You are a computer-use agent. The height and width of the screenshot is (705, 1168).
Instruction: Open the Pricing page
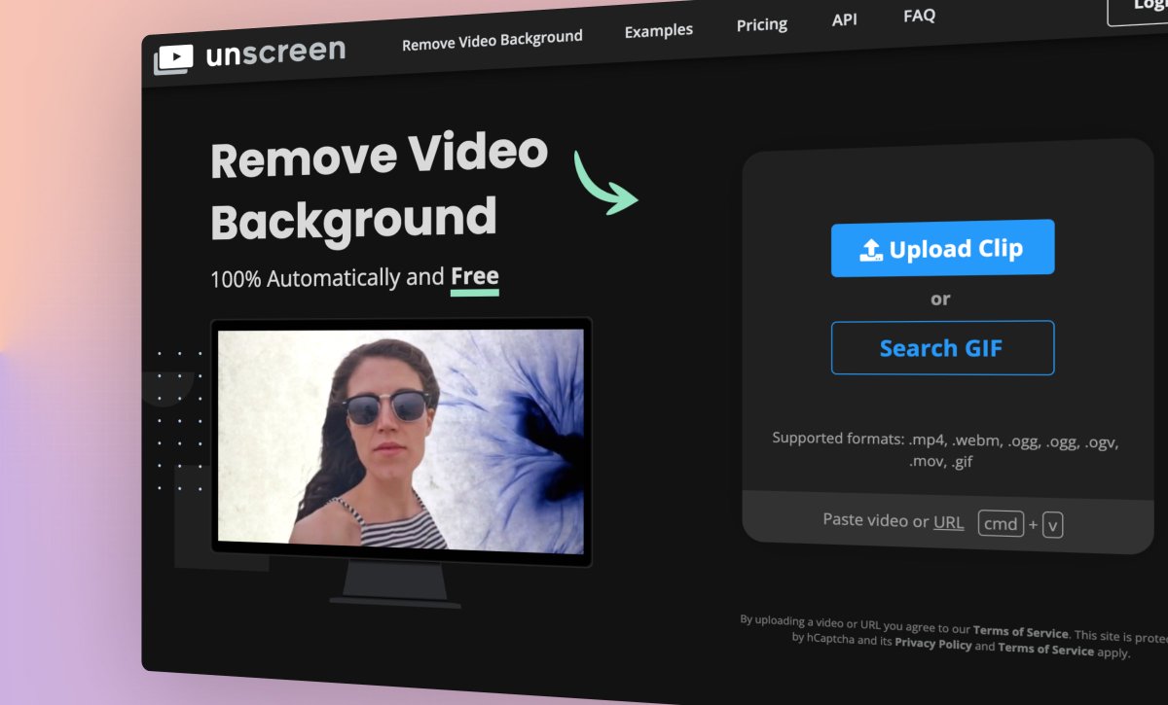tap(762, 25)
